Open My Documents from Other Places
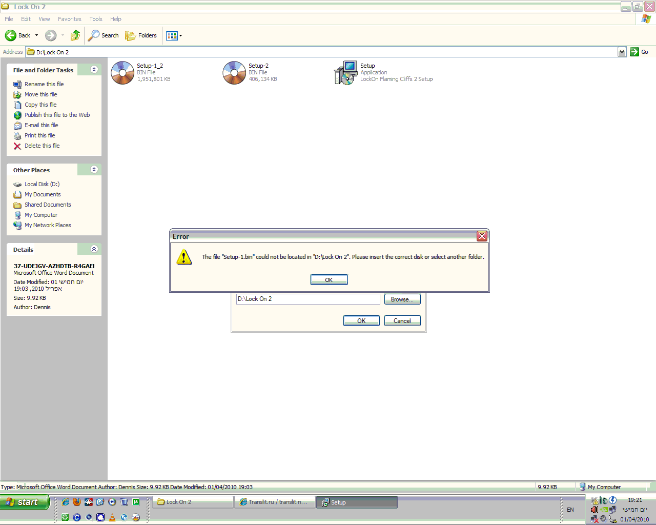The width and height of the screenshot is (656, 525). pos(43,194)
